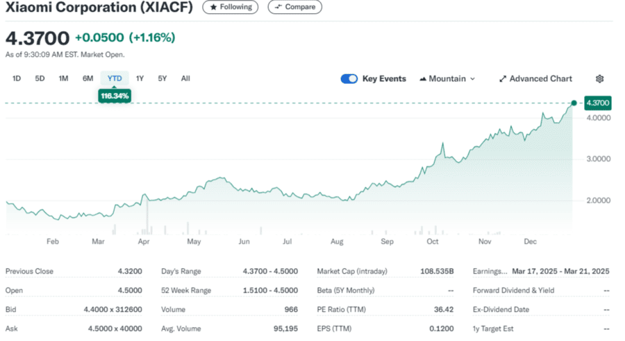Expand the Mountain chart type dropdown
Viewport: 625px width, 341px height.
pyautogui.click(x=447, y=79)
